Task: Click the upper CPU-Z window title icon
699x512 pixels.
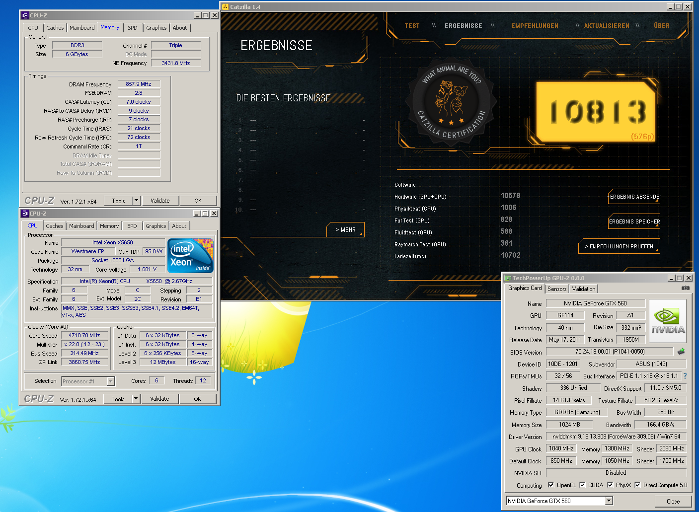Action: pyautogui.click(x=25, y=15)
